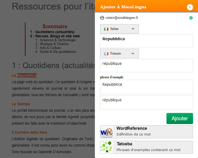The width and height of the screenshot is (198, 158).
Task: Click the phrase d'exemple label
Action: pyautogui.click(x=112, y=77)
